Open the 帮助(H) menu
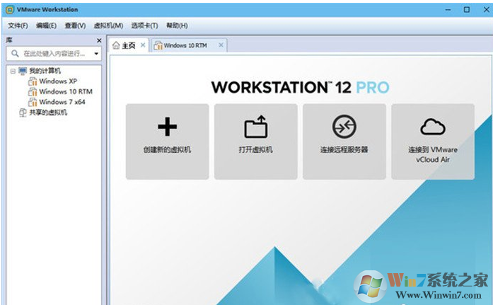 pos(177,25)
